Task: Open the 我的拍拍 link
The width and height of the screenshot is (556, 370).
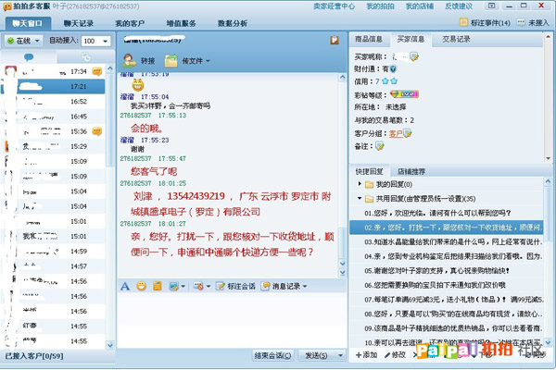Action: (x=380, y=6)
